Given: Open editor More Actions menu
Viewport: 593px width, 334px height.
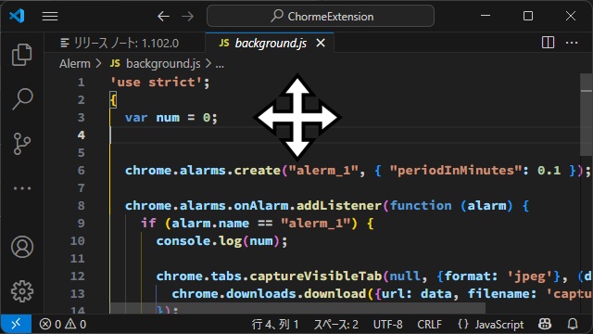Looking at the screenshot, I should [572, 43].
